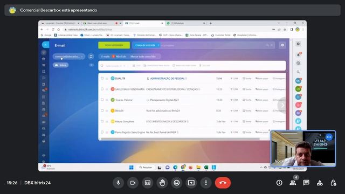This screenshot has width=345, height=194.
Task: Click the browser home button
Action: coord(59,29)
